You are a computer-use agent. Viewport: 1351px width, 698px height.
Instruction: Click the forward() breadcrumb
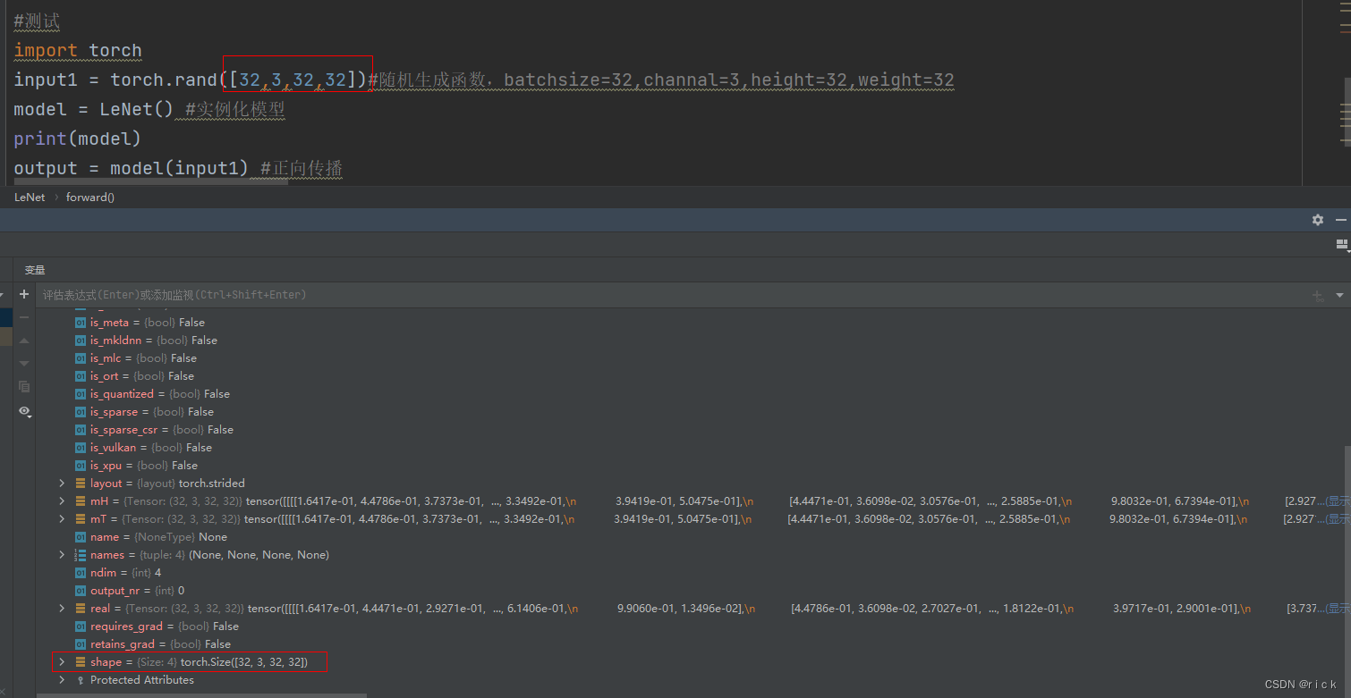click(x=90, y=197)
